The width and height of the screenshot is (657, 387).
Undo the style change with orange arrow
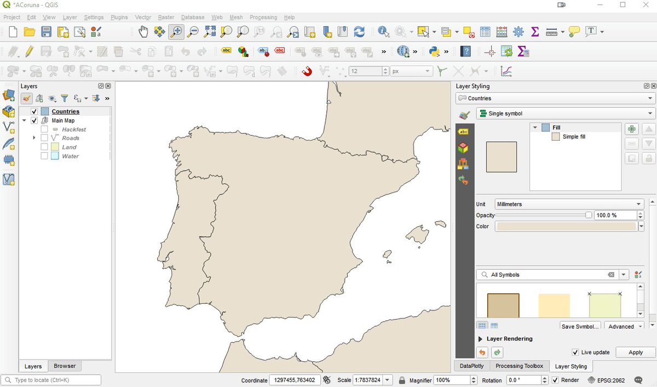click(482, 353)
